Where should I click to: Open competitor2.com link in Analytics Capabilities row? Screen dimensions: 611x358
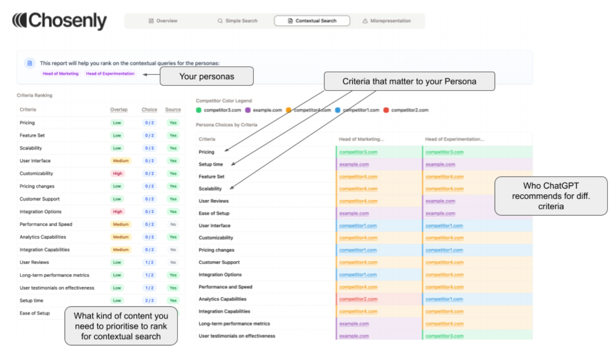click(358, 299)
